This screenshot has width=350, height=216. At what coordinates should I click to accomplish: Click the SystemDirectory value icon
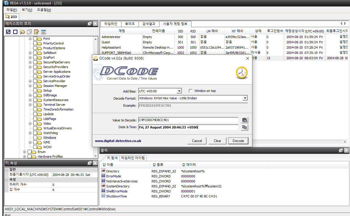pyautogui.click(x=103, y=186)
